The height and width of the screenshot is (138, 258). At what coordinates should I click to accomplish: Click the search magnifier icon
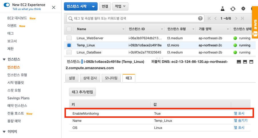(70, 18)
